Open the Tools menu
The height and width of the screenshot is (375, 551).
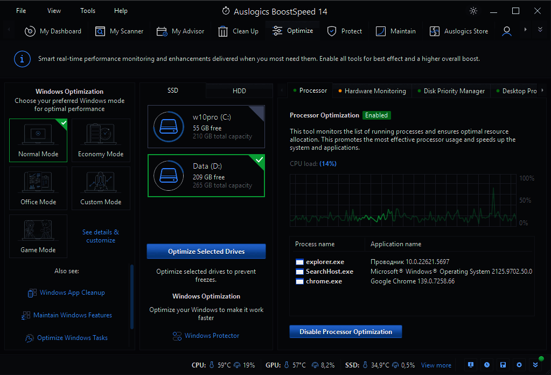tap(88, 11)
